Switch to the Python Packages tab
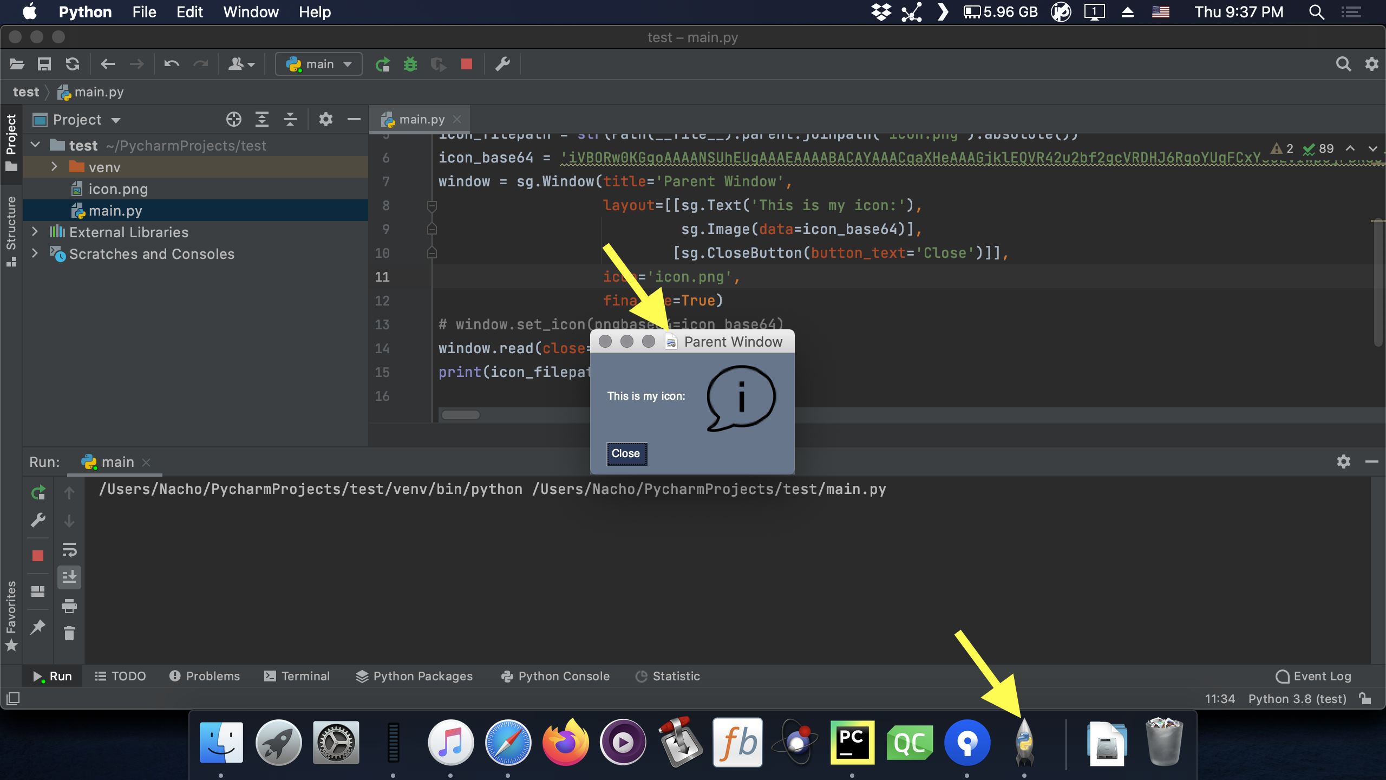1386x780 pixels. click(414, 676)
